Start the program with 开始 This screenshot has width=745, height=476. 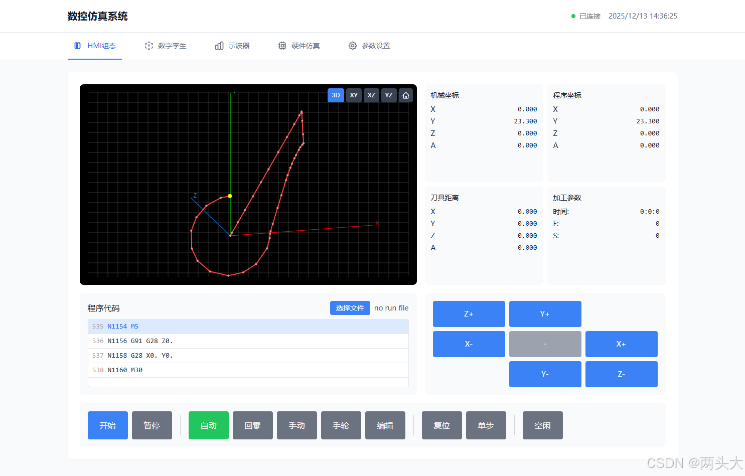pyautogui.click(x=108, y=425)
